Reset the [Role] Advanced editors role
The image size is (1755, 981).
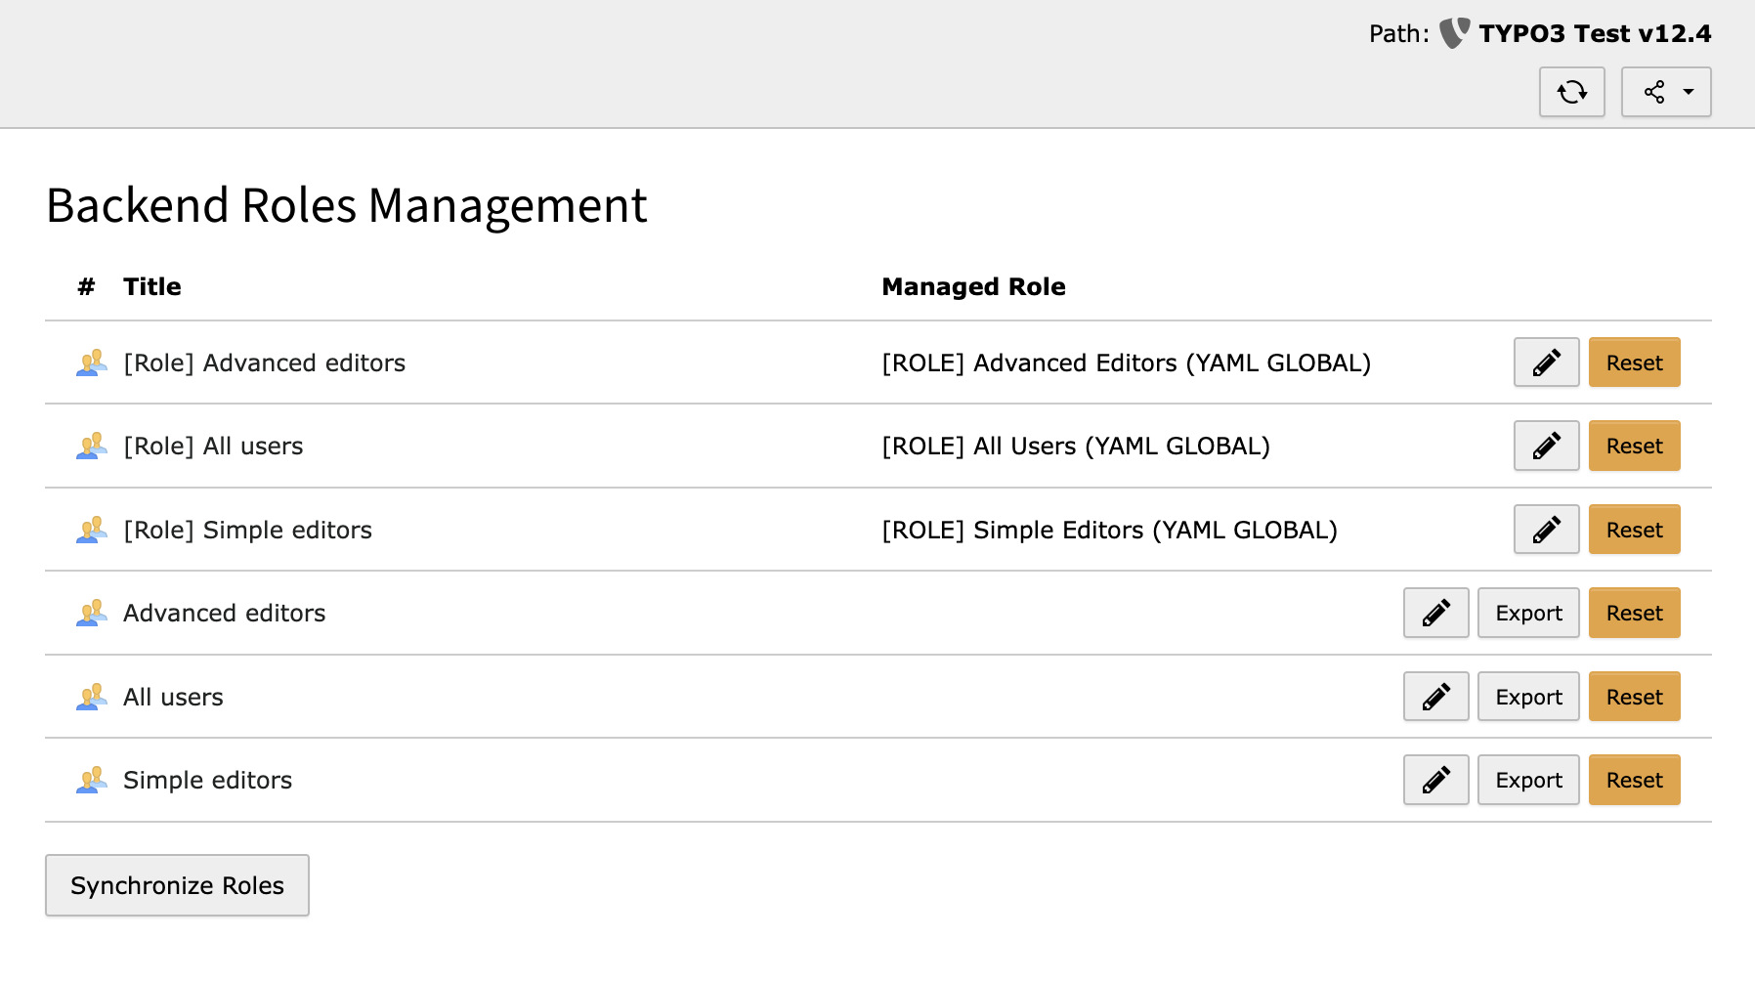pos(1634,363)
